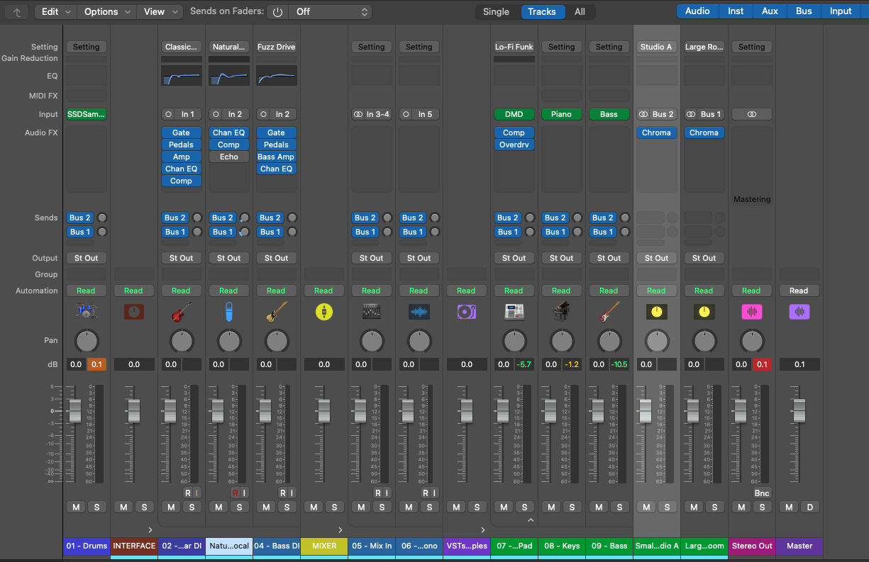Click the drum machine icon on 07 Pad channel

(x=514, y=311)
